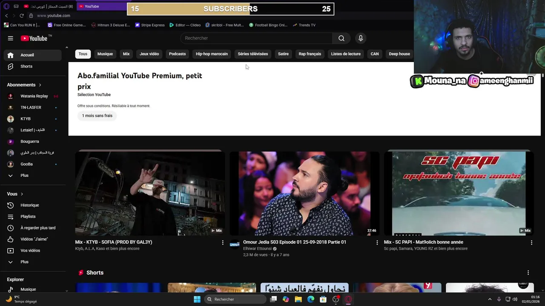Open options for Mix SC PAPI video
Image resolution: width=545 pixels, height=306 pixels.
(531, 242)
